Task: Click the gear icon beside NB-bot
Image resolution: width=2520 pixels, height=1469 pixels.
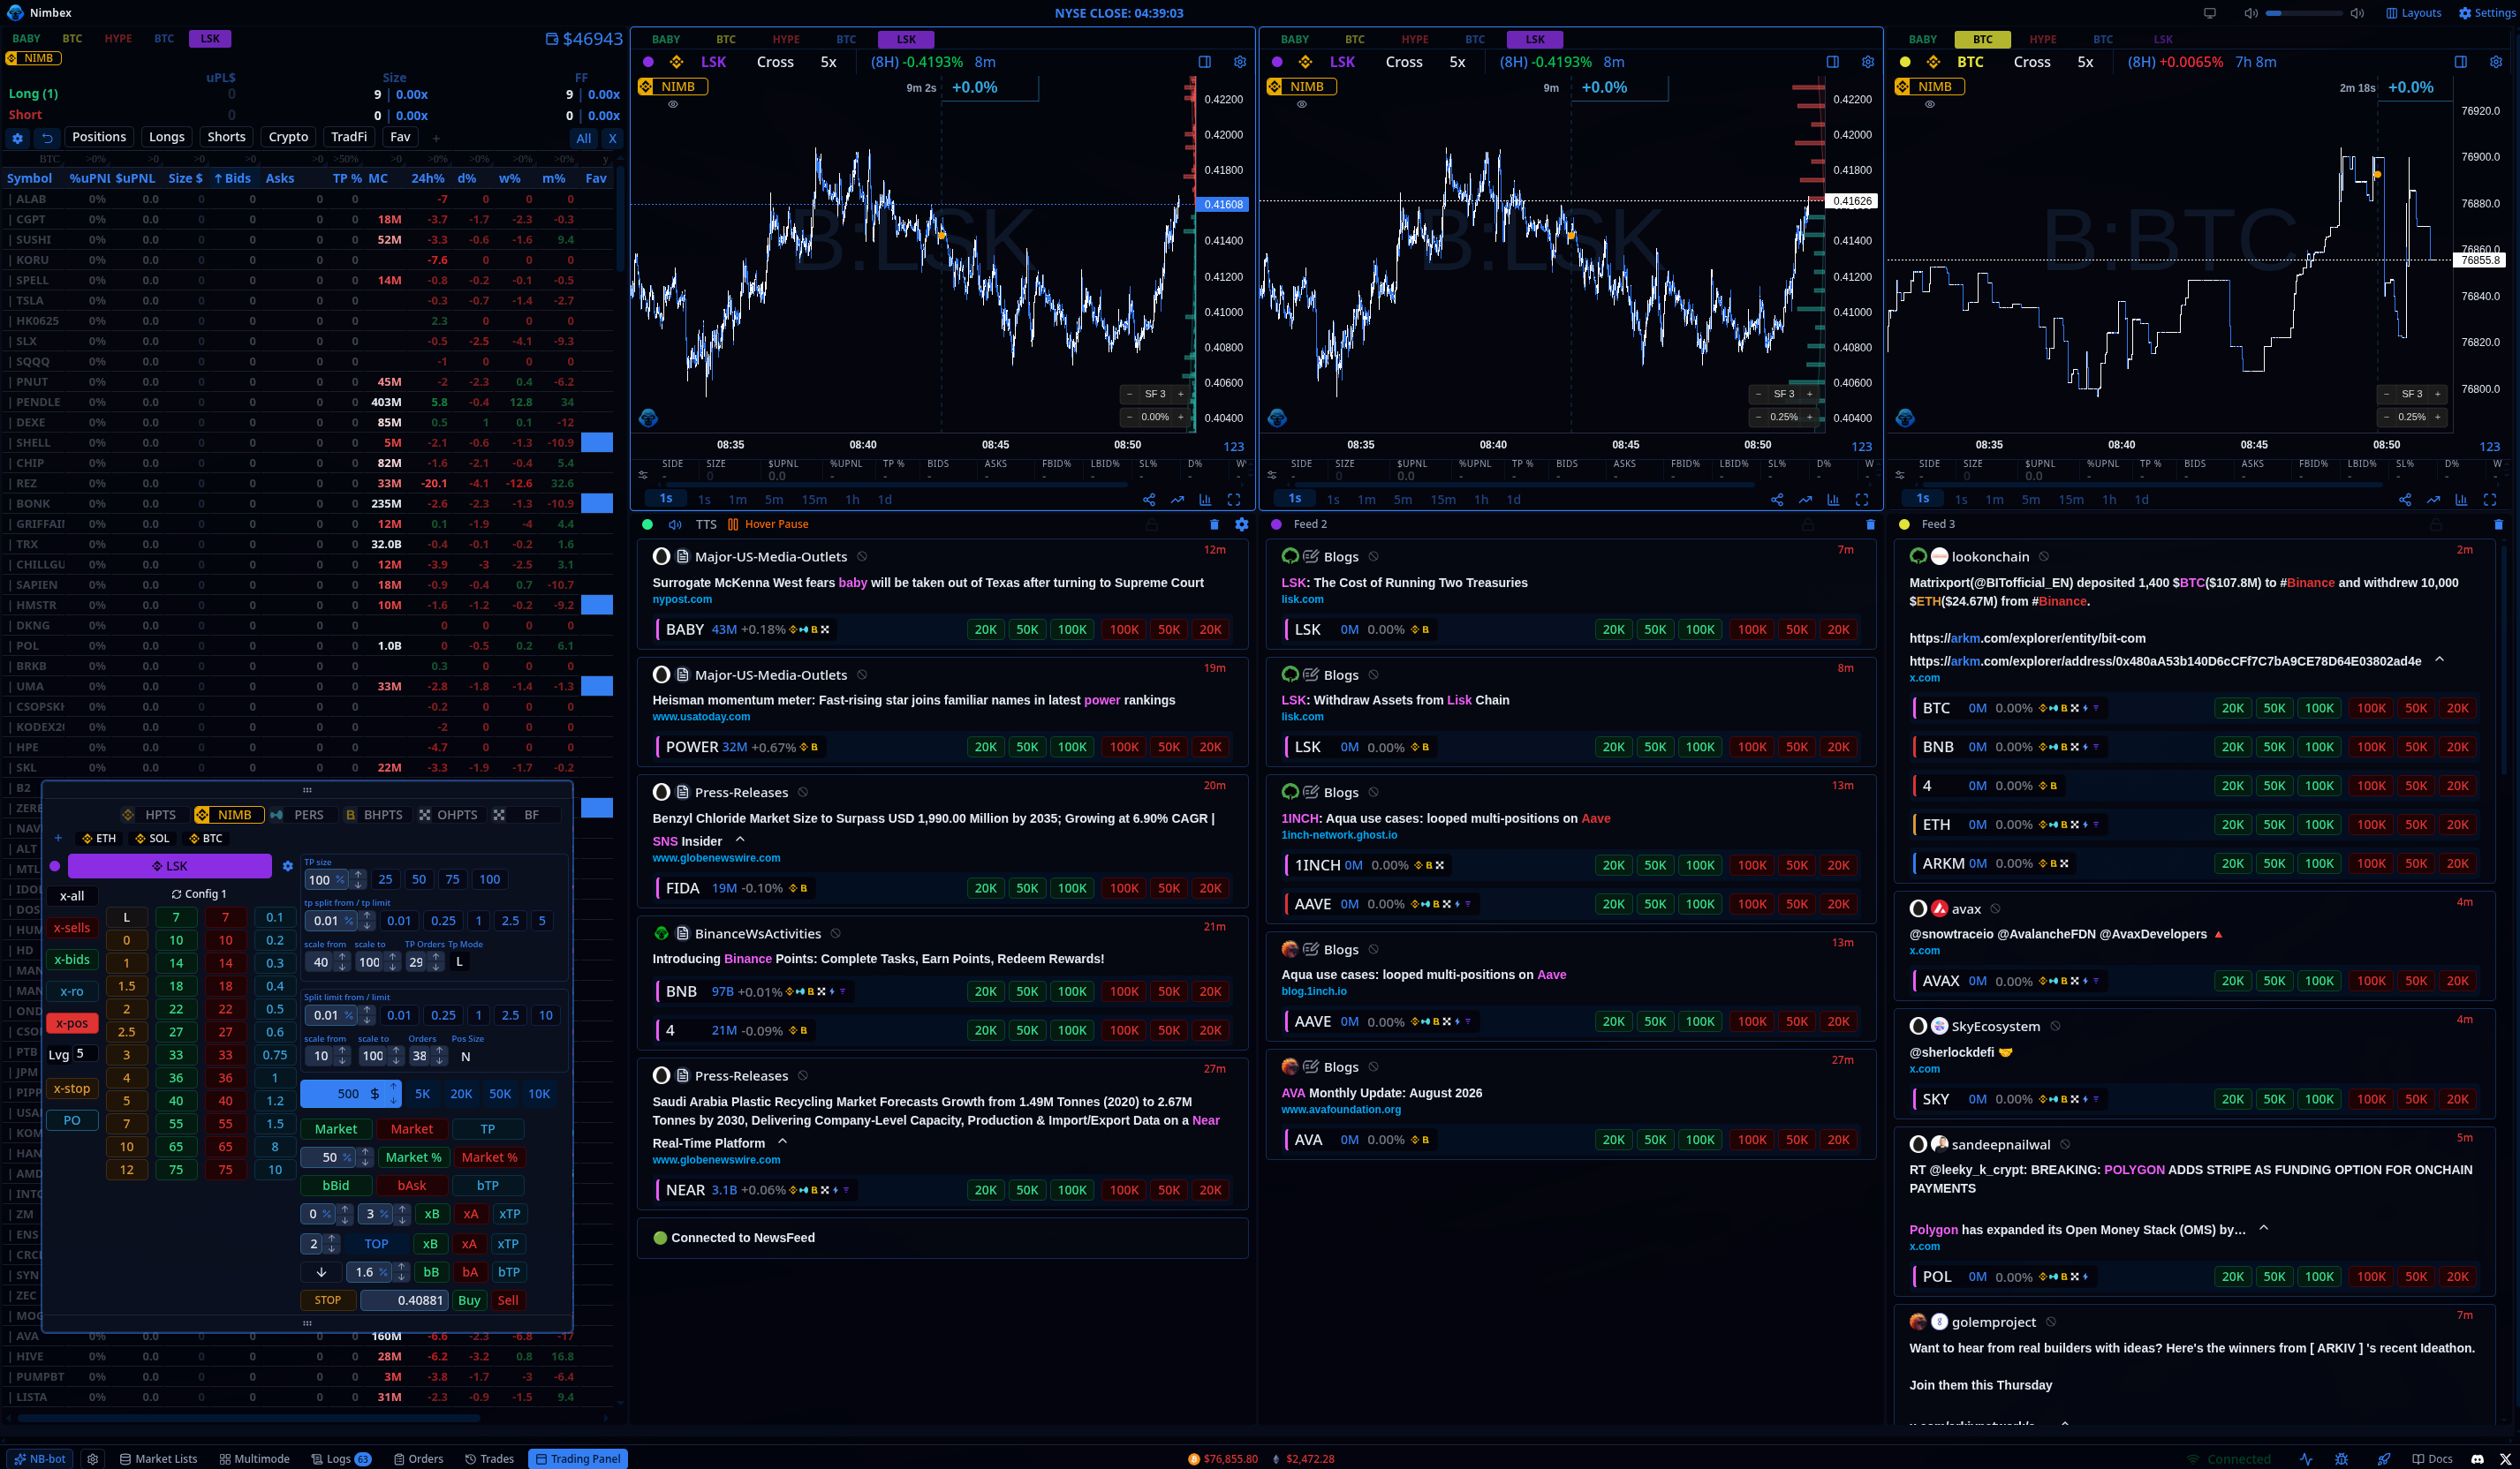Action: [x=93, y=1459]
